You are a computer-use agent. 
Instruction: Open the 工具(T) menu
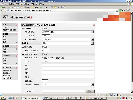pyautogui.click(x=34, y=4)
